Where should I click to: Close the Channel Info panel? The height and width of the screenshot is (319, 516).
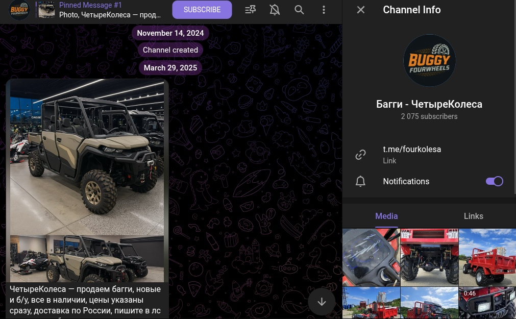click(x=361, y=10)
